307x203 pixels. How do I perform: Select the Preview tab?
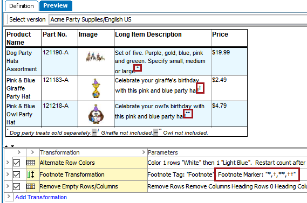pyautogui.click(x=56, y=5)
